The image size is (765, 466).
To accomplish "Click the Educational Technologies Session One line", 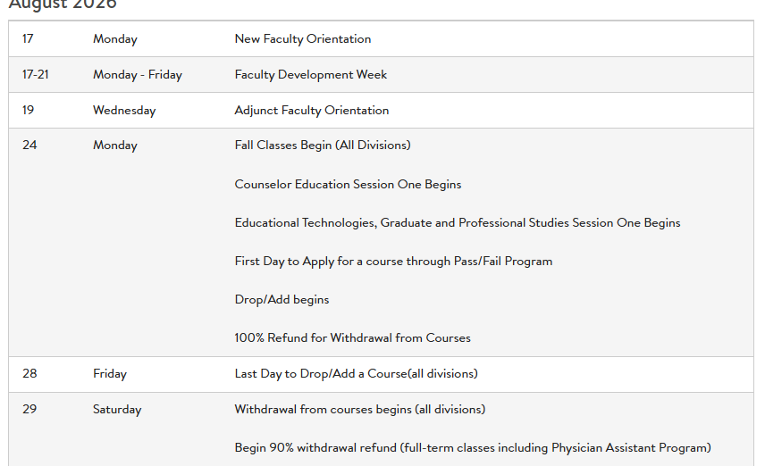I will click(x=458, y=223).
